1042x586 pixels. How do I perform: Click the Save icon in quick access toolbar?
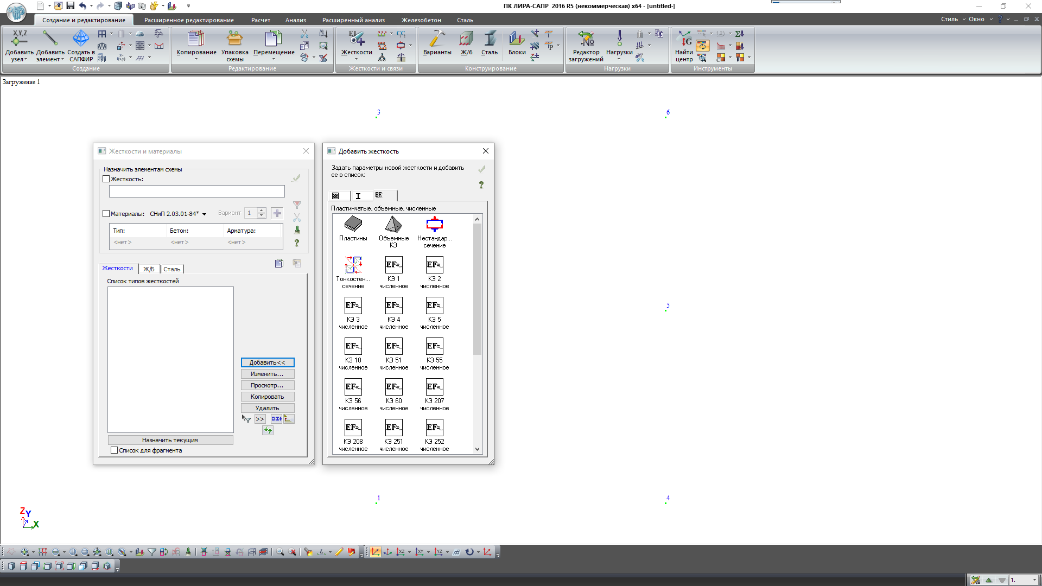pos(70,6)
